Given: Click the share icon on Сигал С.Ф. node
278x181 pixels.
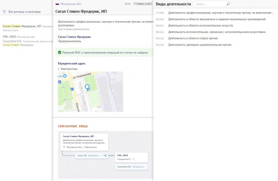Looking at the screenshot, I should pyautogui.click(x=105, y=155).
